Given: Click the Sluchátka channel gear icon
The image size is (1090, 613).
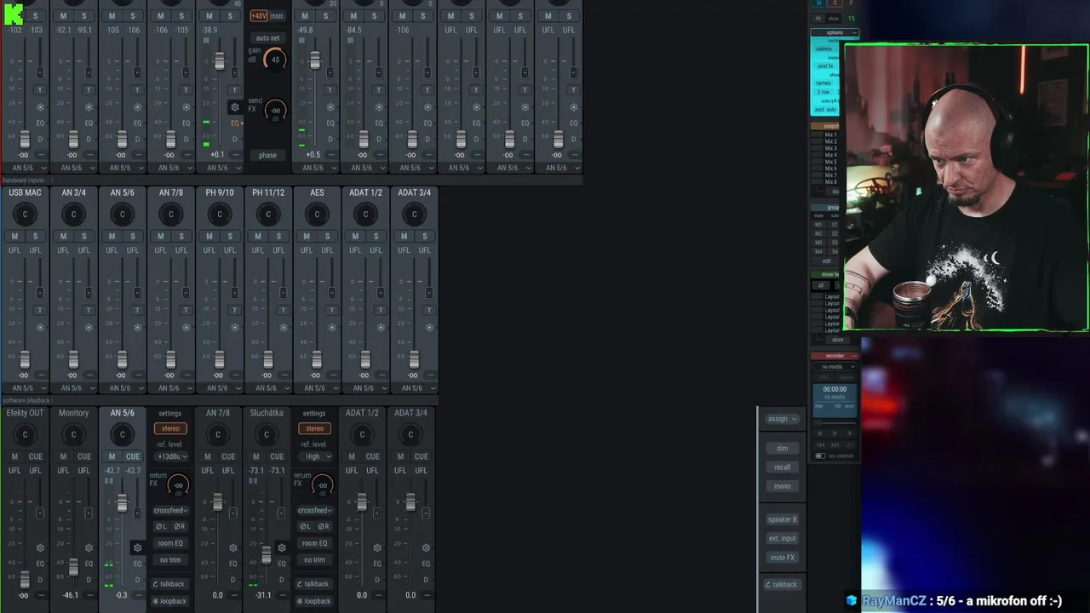Looking at the screenshot, I should [x=282, y=547].
